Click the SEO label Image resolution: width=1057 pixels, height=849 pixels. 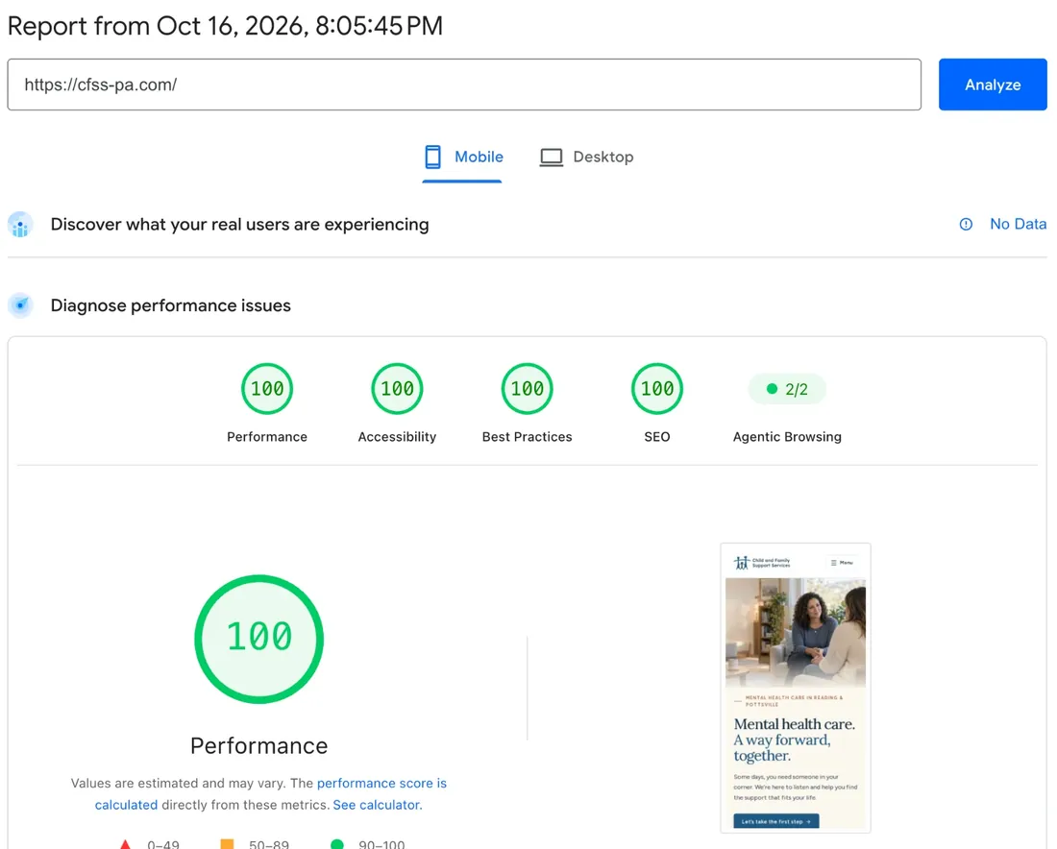[x=657, y=437]
